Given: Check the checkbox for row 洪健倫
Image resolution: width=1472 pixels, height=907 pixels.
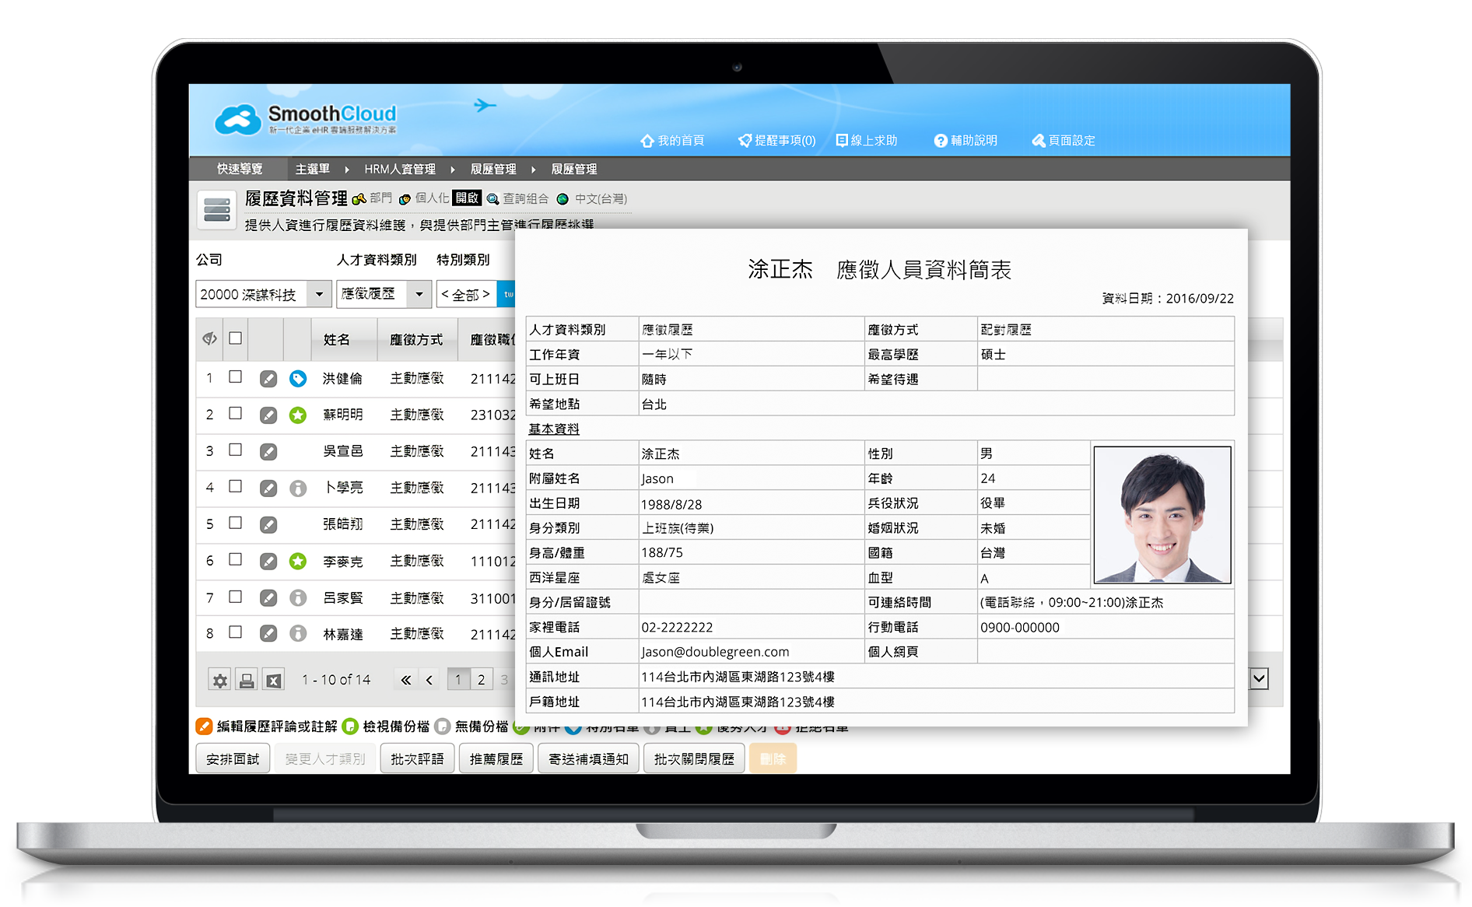Looking at the screenshot, I should [235, 377].
